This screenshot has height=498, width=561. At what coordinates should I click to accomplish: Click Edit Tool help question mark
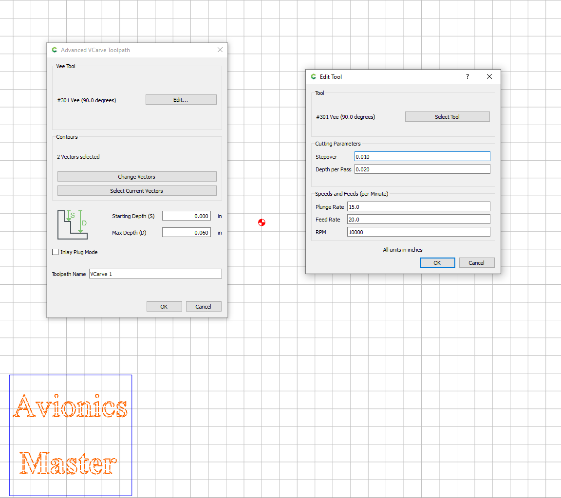coord(467,76)
